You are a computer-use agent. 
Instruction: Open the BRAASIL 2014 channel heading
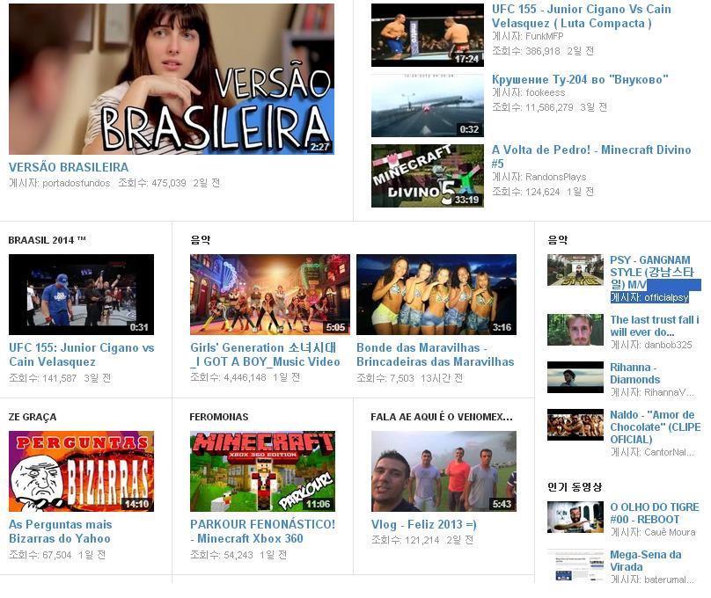[47, 239]
